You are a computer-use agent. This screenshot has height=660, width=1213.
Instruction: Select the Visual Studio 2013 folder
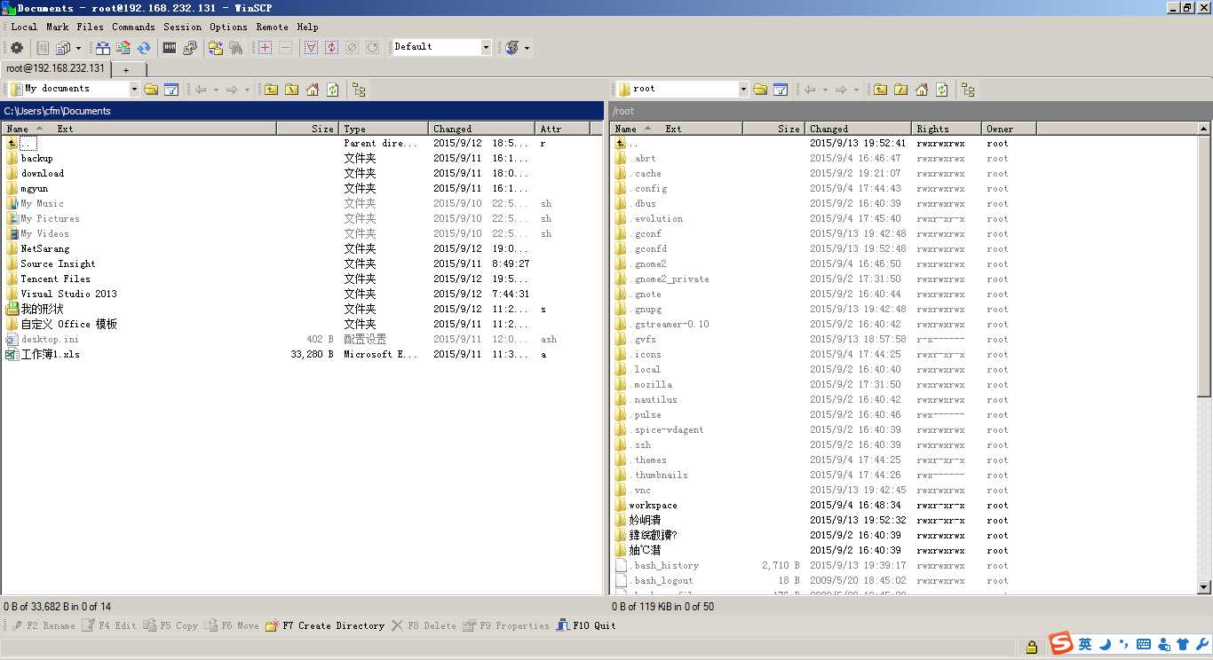pos(68,294)
